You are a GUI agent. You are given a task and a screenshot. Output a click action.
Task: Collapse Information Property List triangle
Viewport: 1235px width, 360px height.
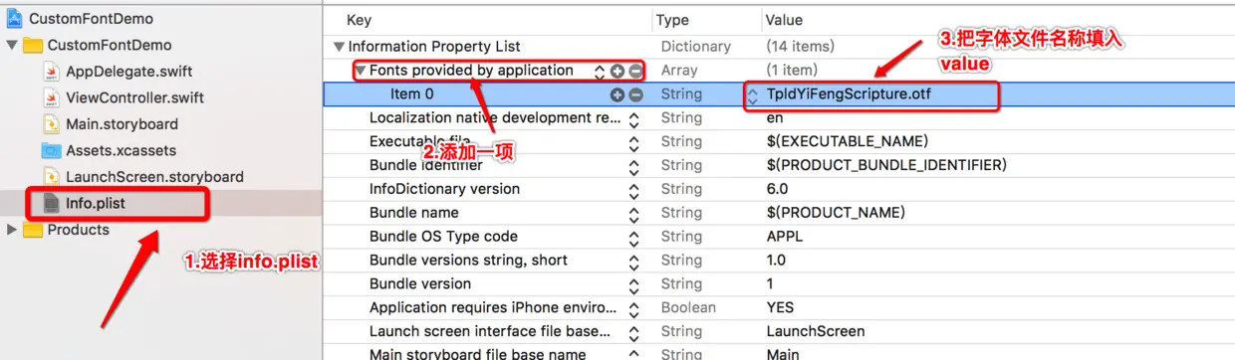tap(340, 47)
